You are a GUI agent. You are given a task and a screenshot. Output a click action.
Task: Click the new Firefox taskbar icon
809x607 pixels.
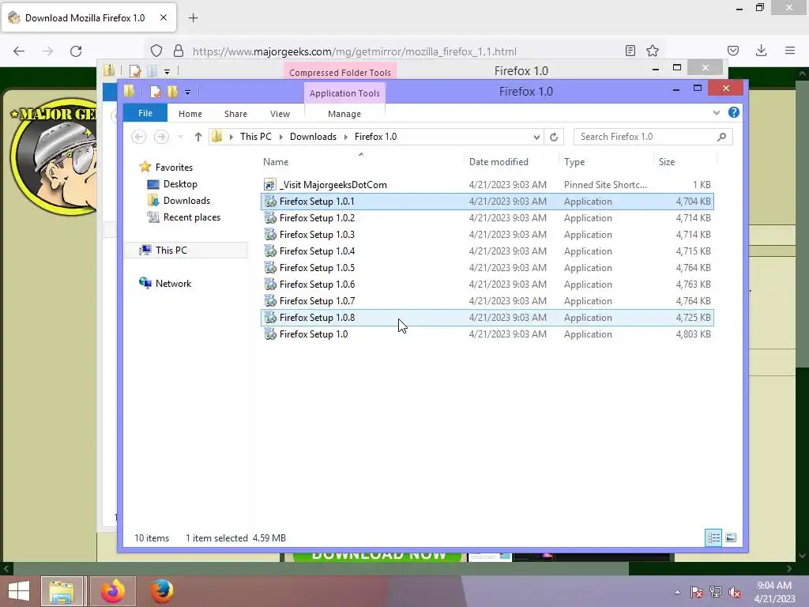113,591
